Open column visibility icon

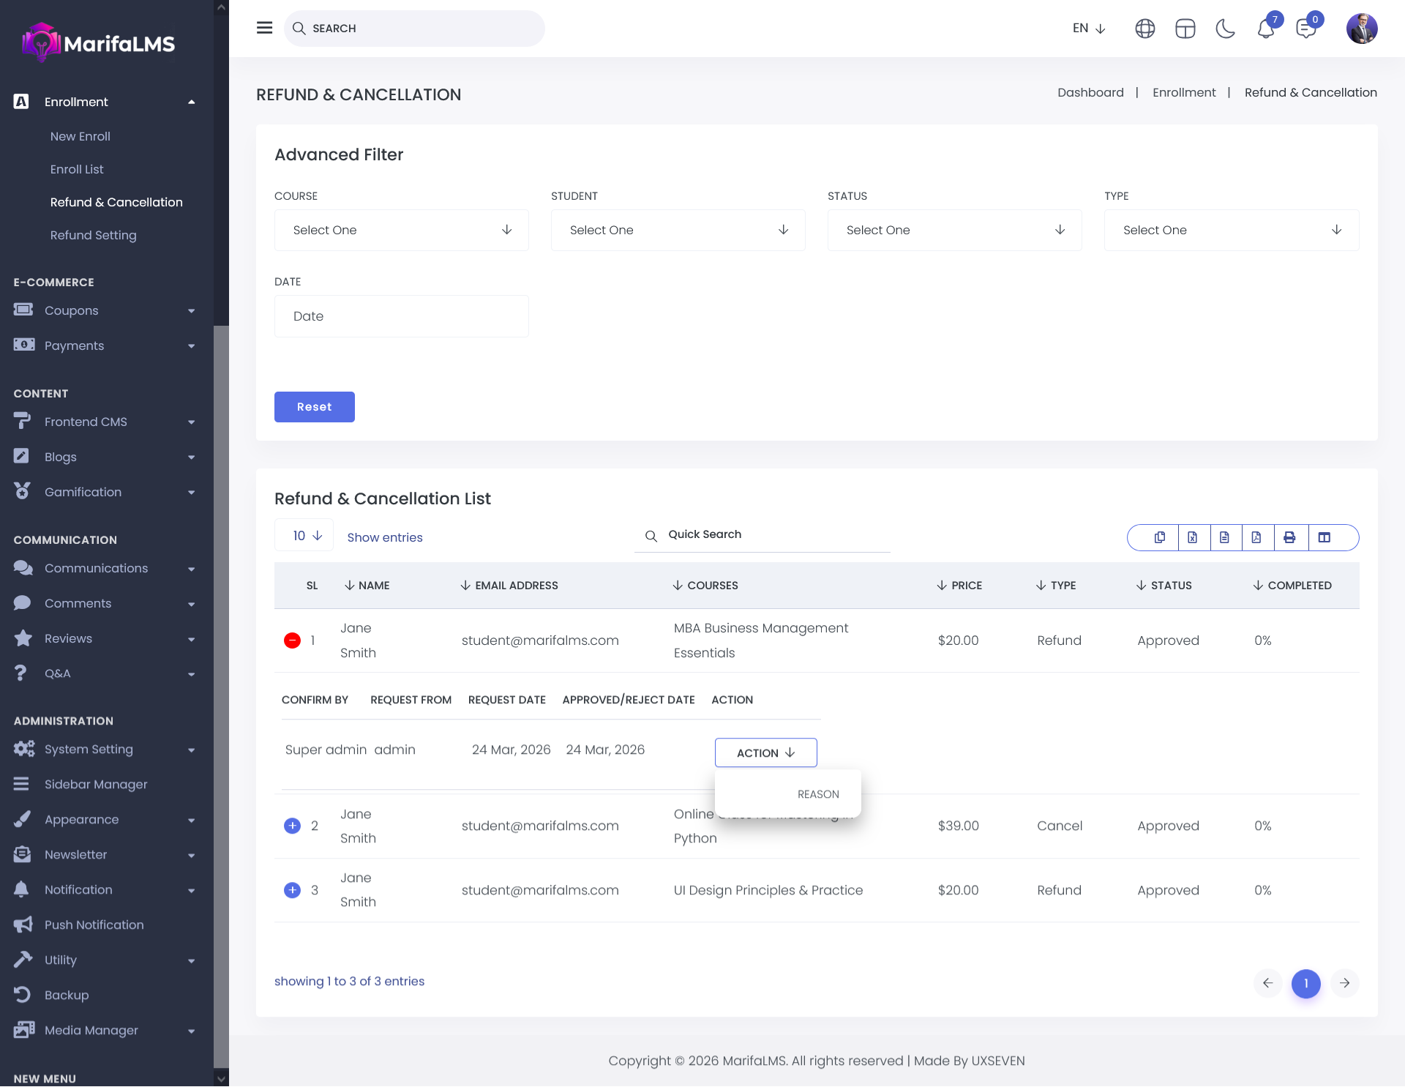(1325, 537)
